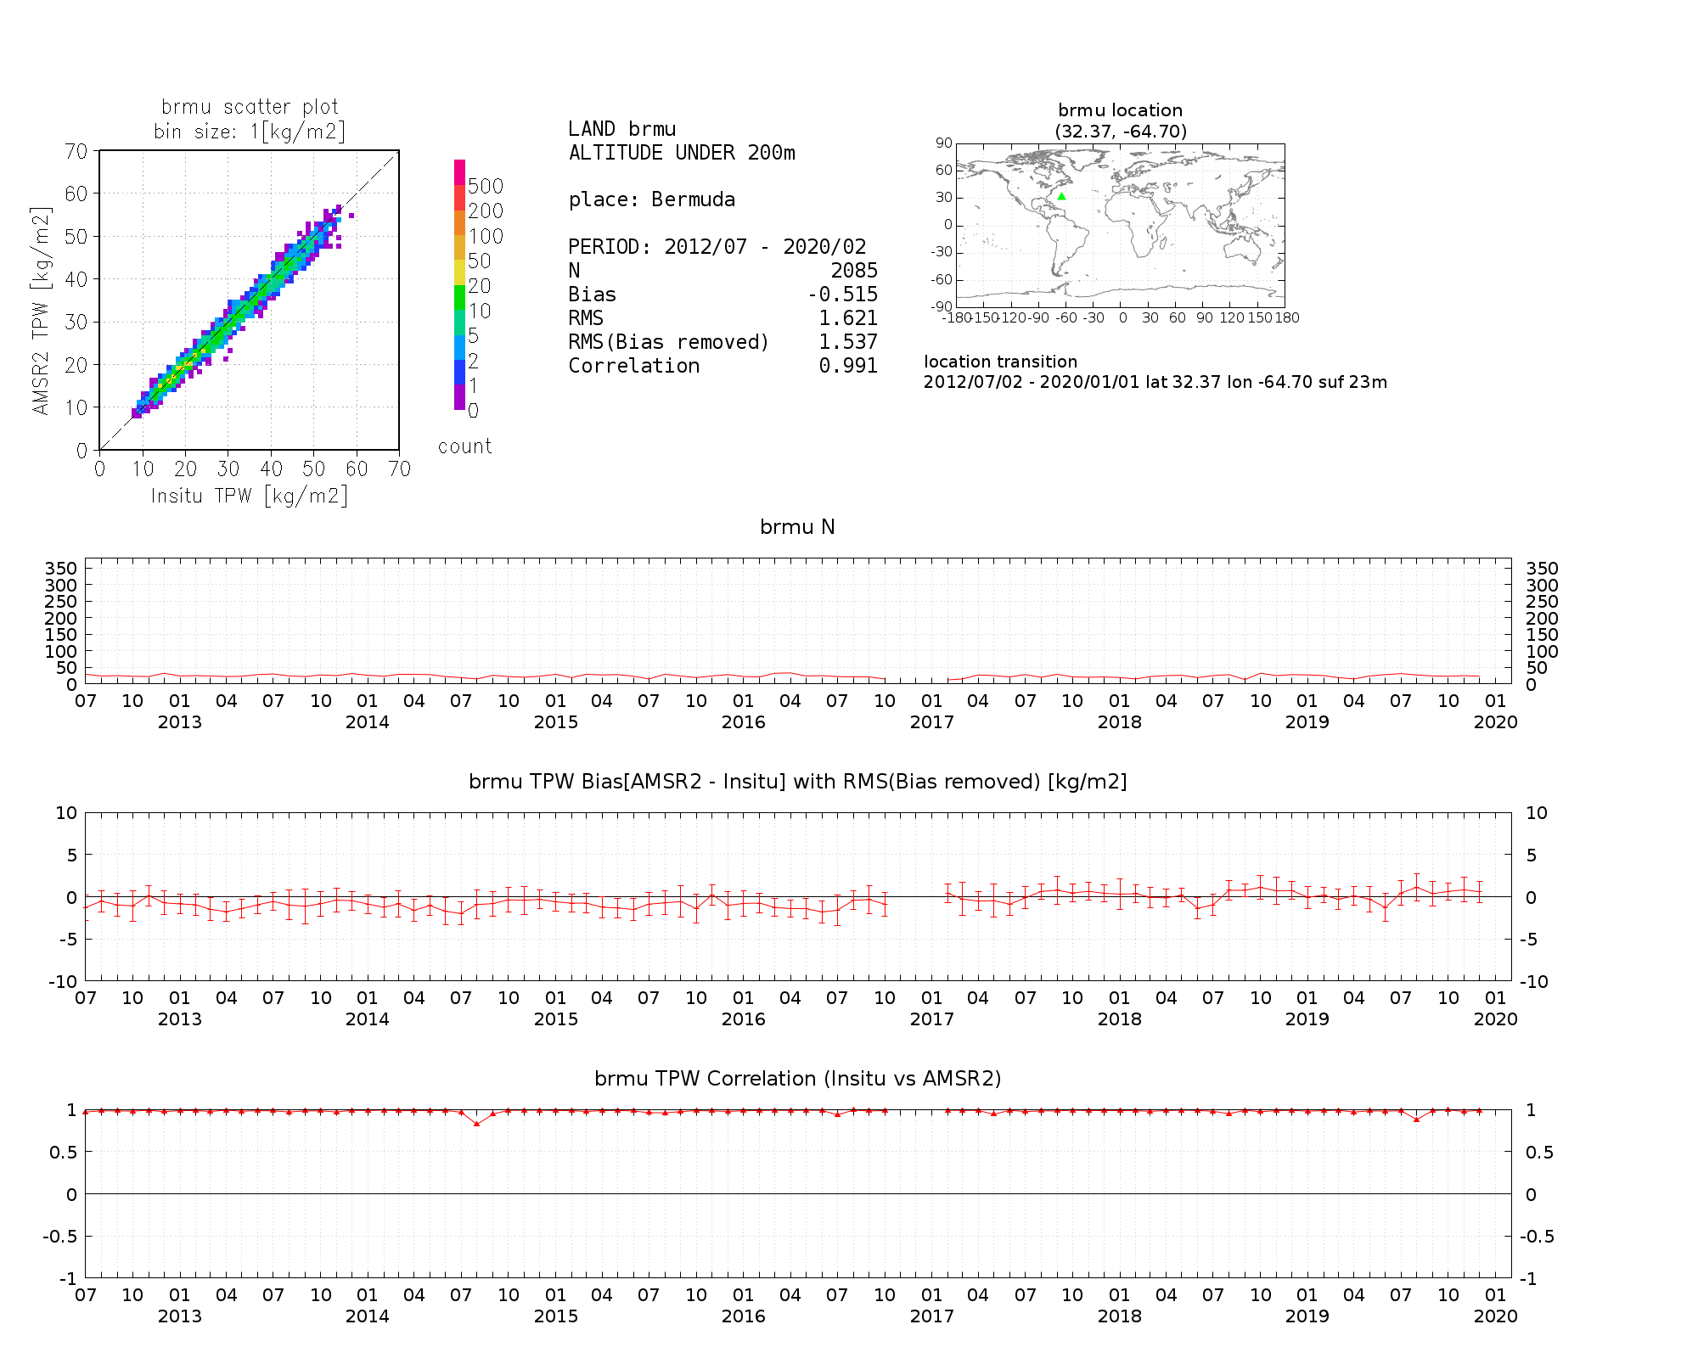This screenshot has height=1358, width=1698.
Task: Click the green triangle marker on the world map
Action: click(1061, 196)
